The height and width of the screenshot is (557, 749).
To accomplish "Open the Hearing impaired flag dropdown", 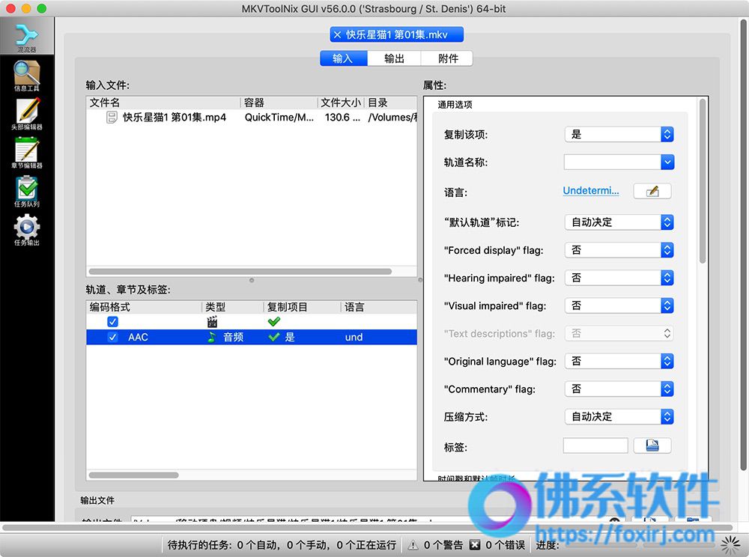I will pos(619,278).
